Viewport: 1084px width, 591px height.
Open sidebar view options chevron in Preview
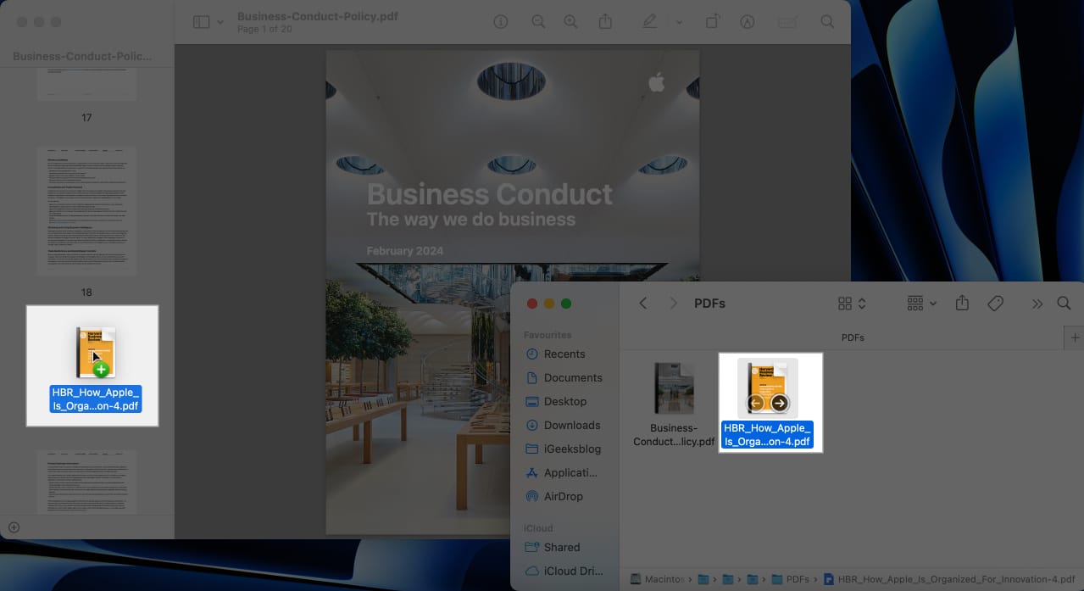[220, 23]
